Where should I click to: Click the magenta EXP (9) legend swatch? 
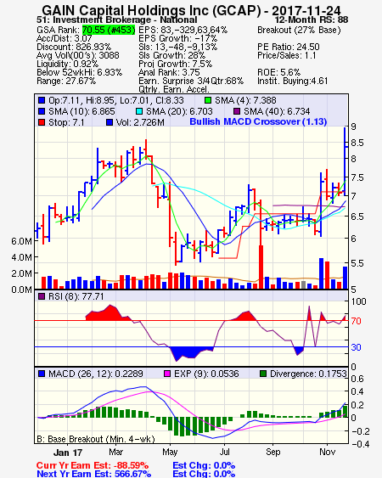167,374
